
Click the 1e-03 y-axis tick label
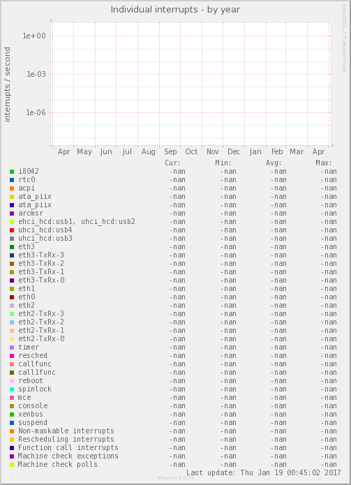point(36,74)
